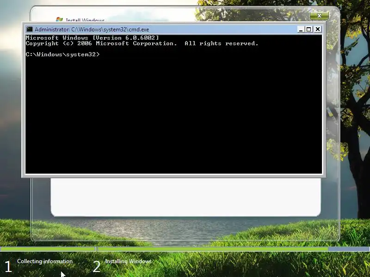Click the Collecting information progress bar
Viewport: 370px width, 277px height.
(x=48, y=249)
